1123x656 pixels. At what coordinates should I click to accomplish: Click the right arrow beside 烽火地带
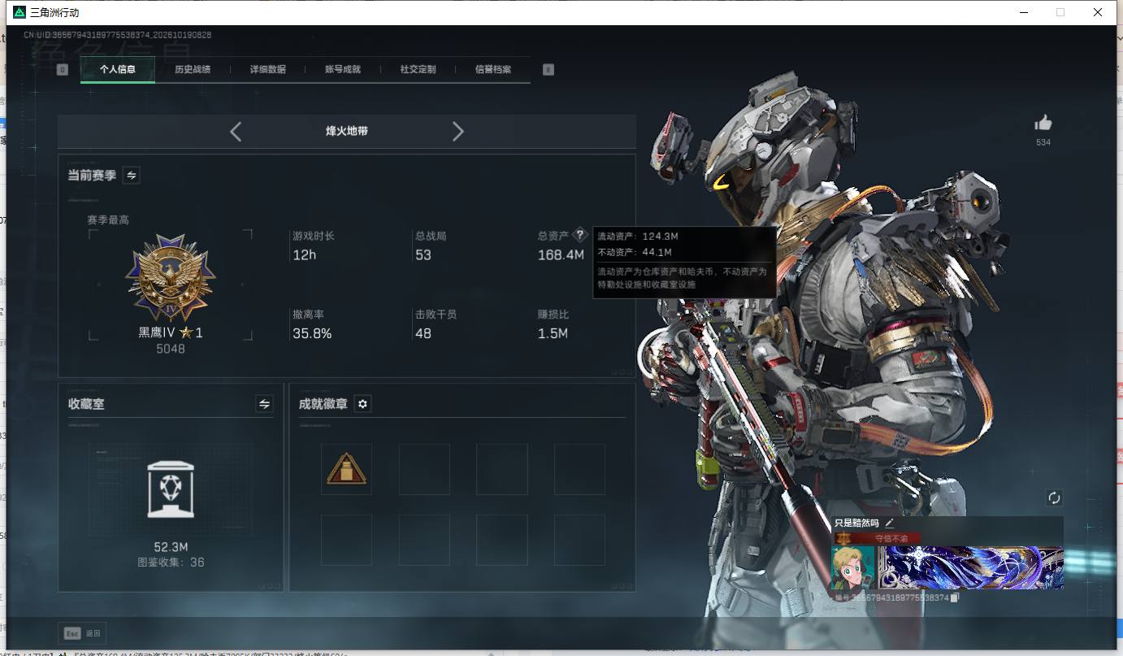(458, 131)
